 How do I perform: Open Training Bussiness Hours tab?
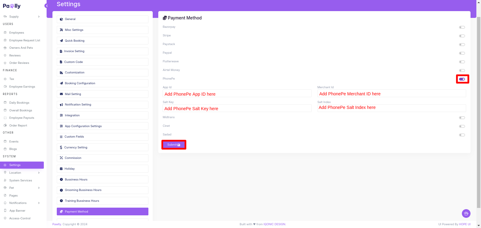(102, 201)
